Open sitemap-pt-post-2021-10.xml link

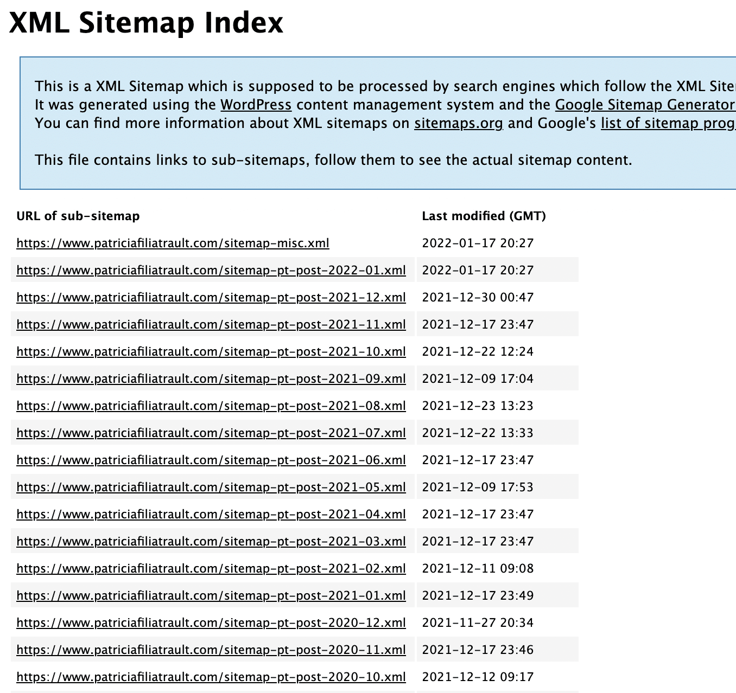pos(211,351)
